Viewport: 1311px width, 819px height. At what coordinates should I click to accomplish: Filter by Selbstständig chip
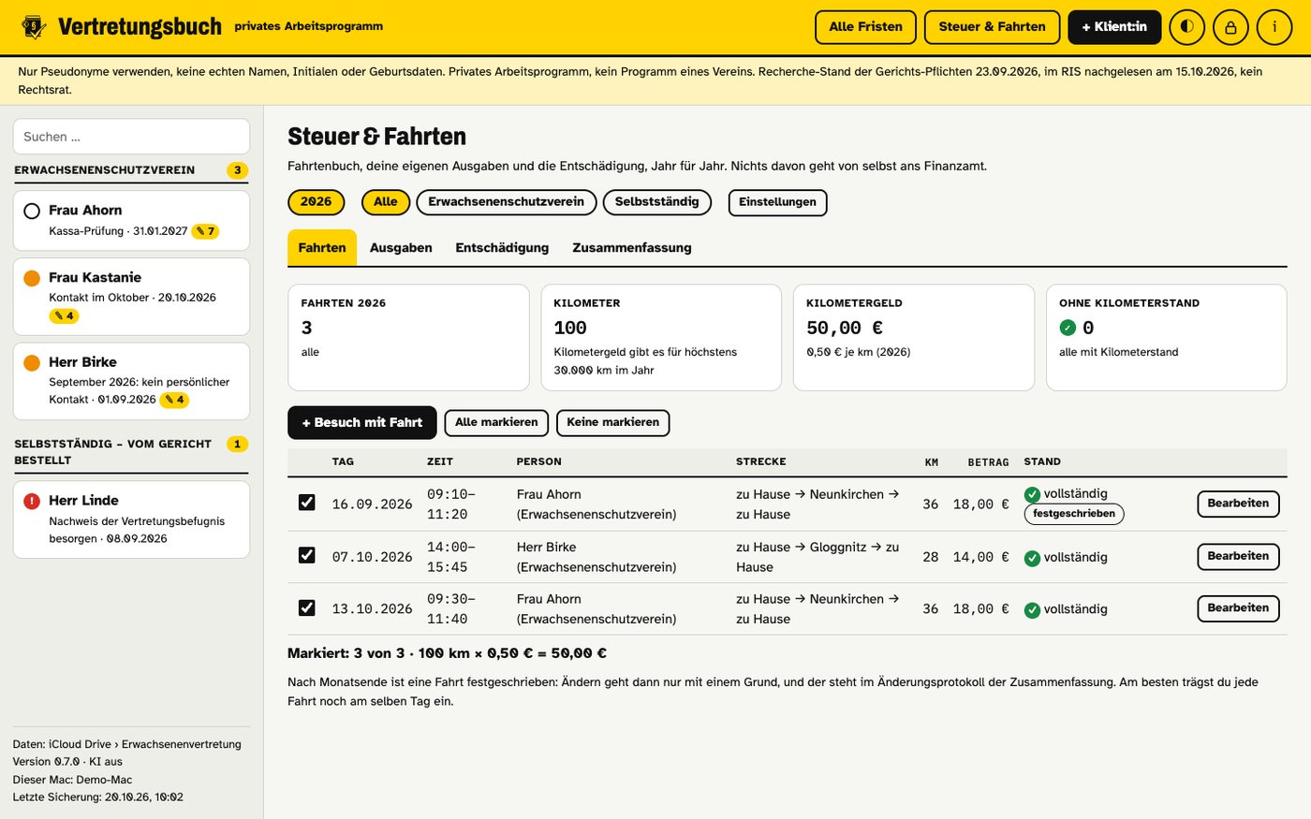coord(657,202)
